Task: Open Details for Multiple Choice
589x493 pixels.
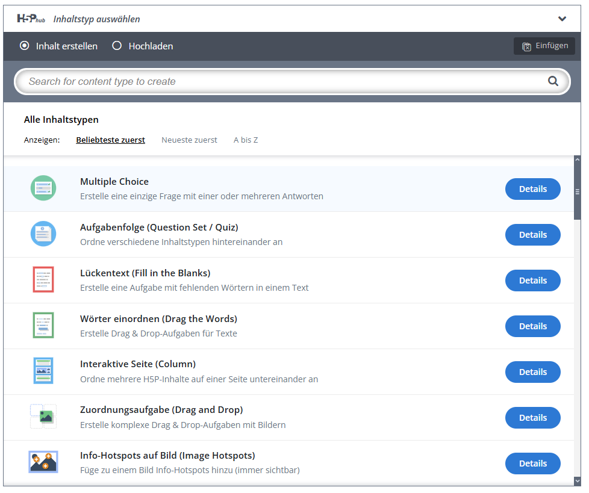Action: coord(532,189)
